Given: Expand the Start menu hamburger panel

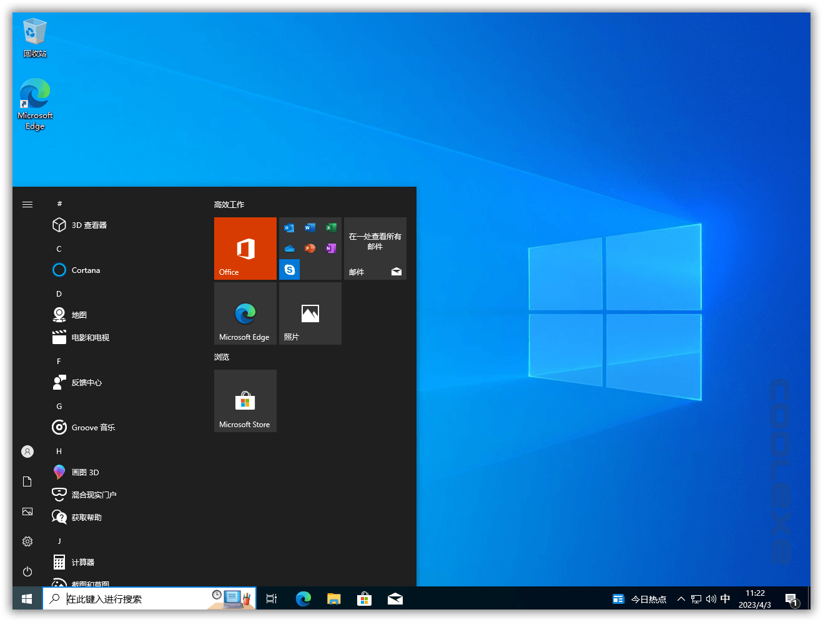Looking at the screenshot, I should pyautogui.click(x=27, y=204).
